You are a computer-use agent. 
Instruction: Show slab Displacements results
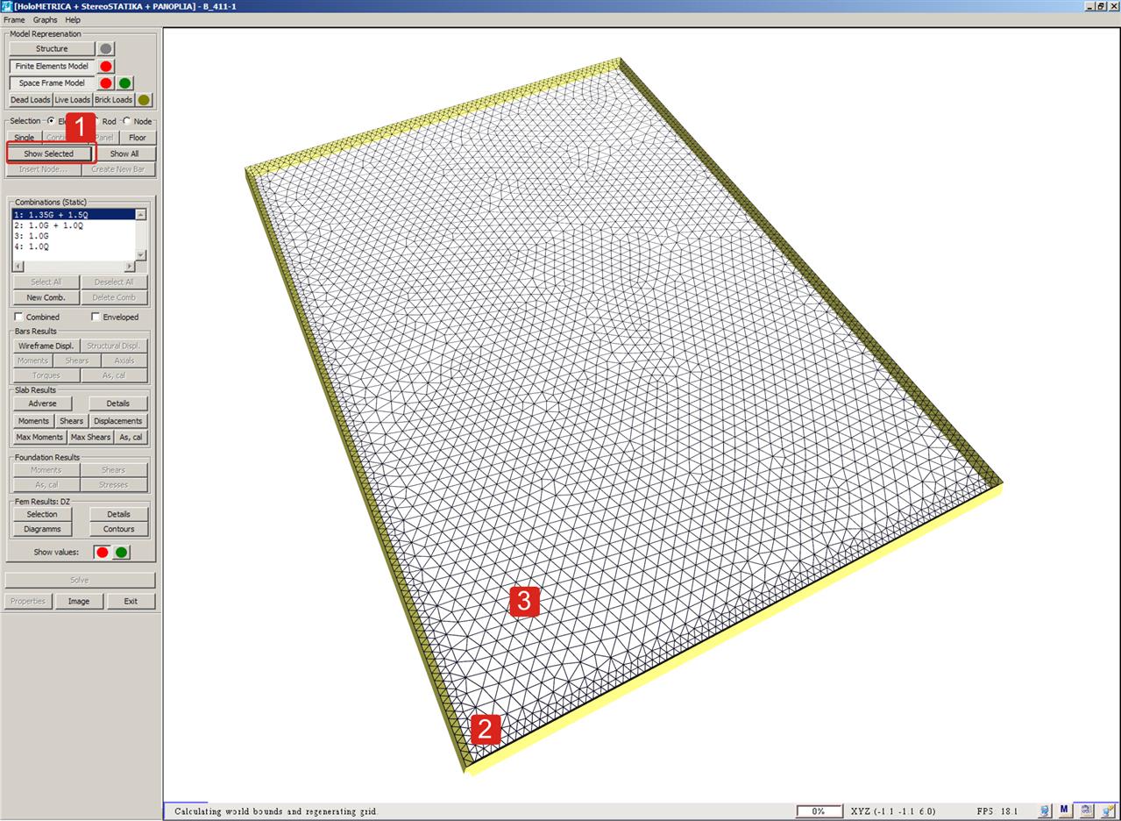coord(120,421)
